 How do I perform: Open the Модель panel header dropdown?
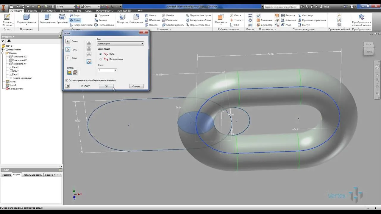pyautogui.click(x=8, y=36)
